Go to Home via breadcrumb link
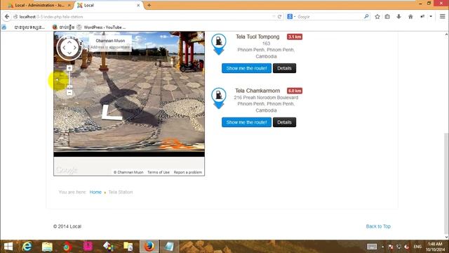449x253 pixels. [95, 192]
